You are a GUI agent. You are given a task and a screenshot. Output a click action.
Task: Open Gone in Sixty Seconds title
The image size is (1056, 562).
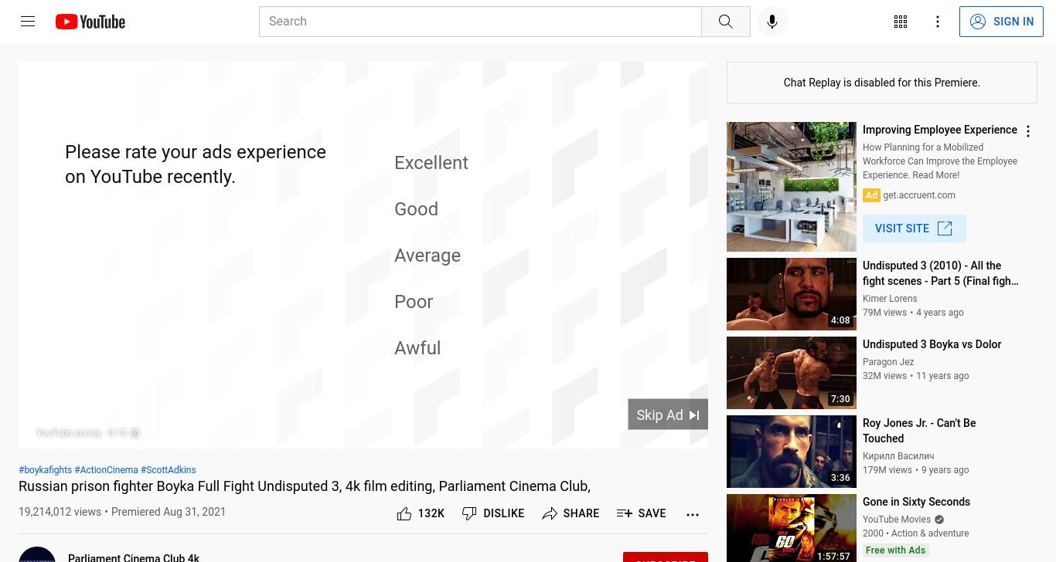point(916,502)
